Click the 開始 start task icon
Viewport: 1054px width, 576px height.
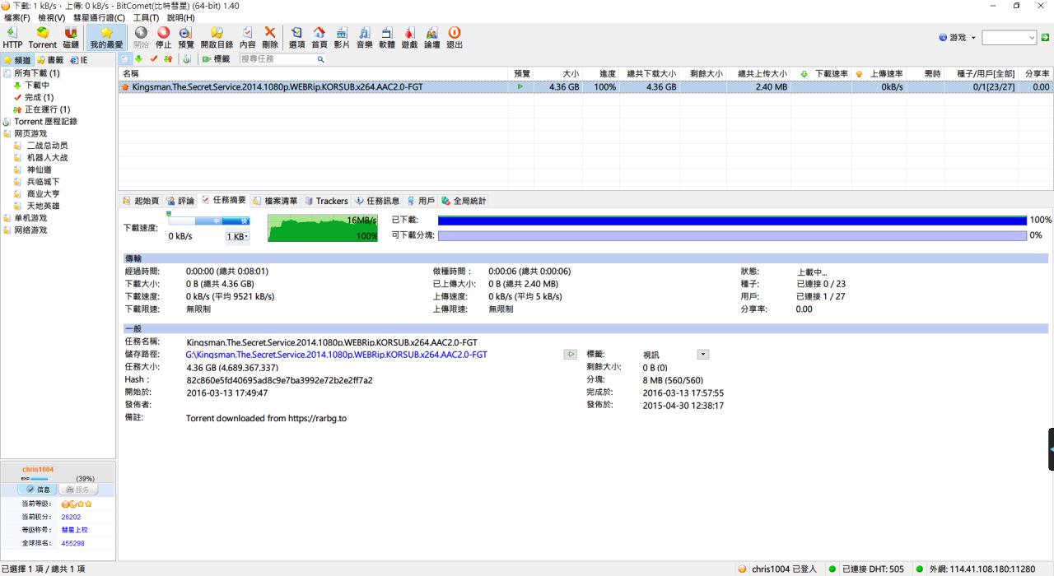point(141,38)
